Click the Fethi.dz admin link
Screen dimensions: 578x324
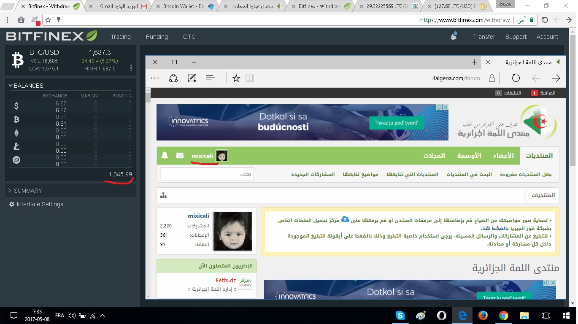coord(226,280)
